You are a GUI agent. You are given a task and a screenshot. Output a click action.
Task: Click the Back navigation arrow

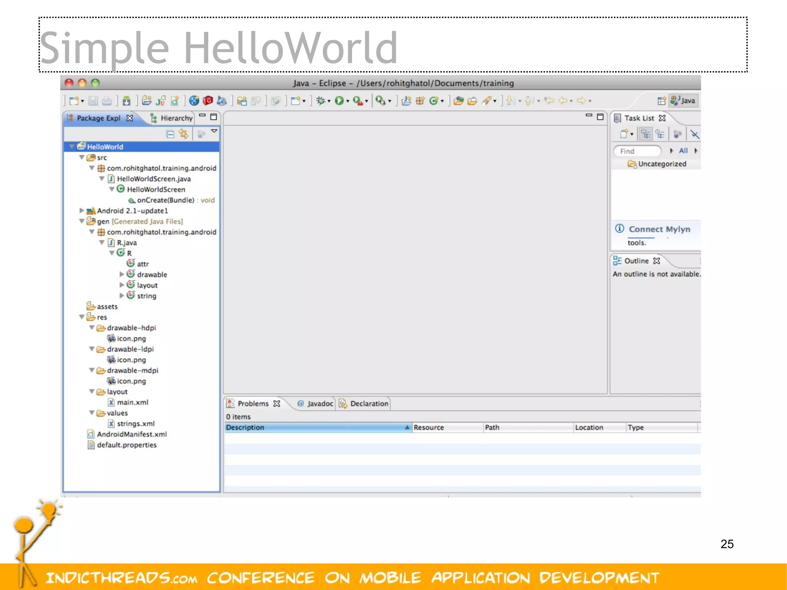[563, 101]
